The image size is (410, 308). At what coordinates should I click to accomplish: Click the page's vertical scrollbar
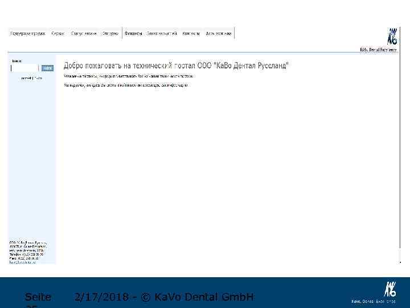click(x=400, y=144)
